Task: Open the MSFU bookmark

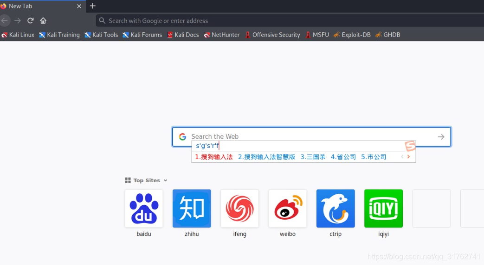Action: pyautogui.click(x=317, y=35)
